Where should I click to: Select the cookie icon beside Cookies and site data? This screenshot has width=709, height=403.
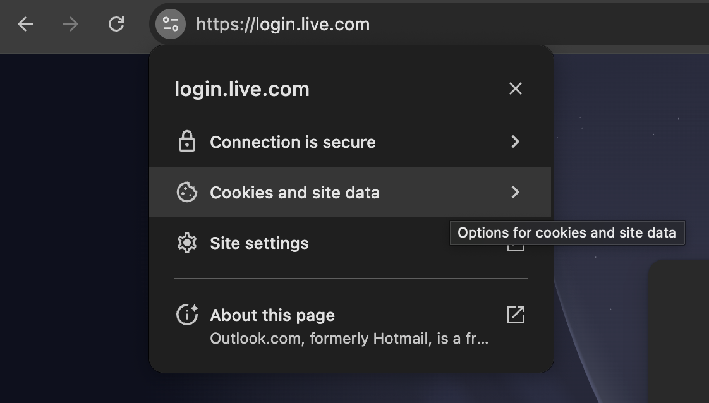[187, 193]
